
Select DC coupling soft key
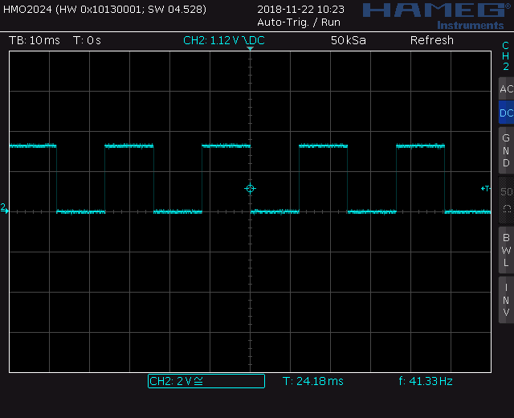coord(506,113)
